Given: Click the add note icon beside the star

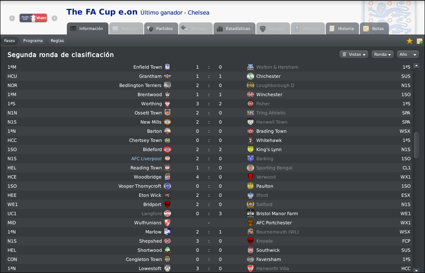Looking at the screenshot, I should click(420, 41).
